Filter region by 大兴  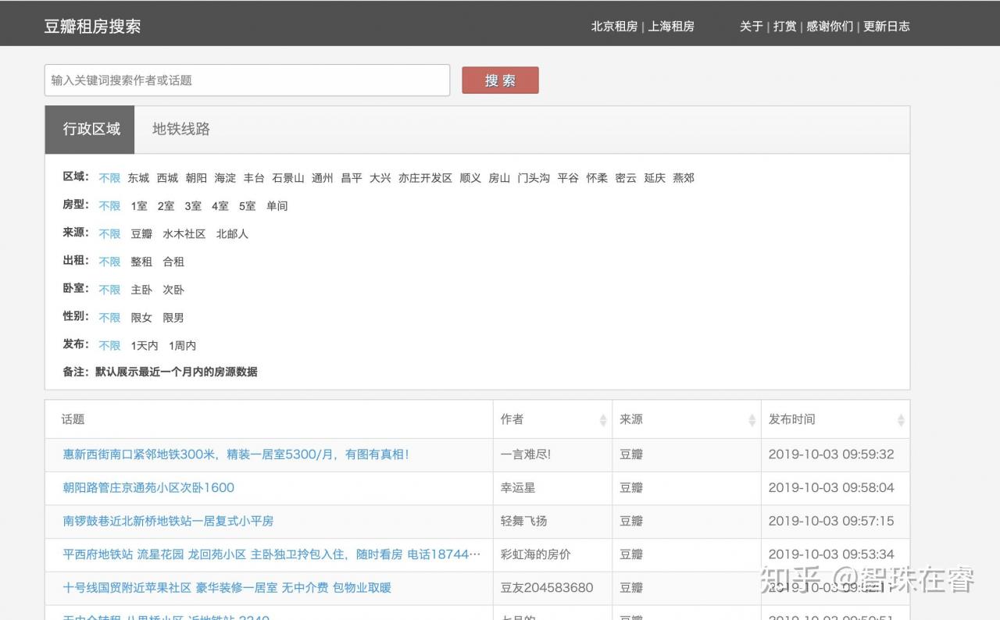point(380,178)
